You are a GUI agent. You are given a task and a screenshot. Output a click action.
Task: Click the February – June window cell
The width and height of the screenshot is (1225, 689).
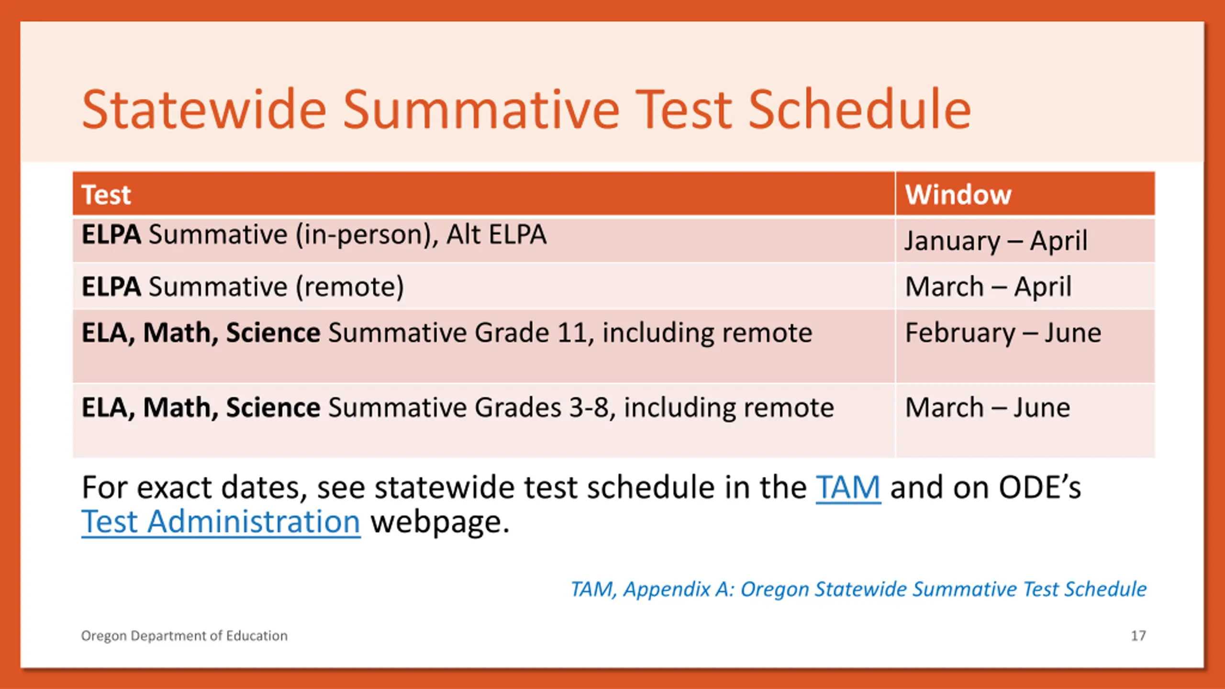[x=1025, y=346]
